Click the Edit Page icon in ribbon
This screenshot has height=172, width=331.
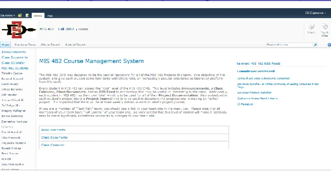point(27,15)
